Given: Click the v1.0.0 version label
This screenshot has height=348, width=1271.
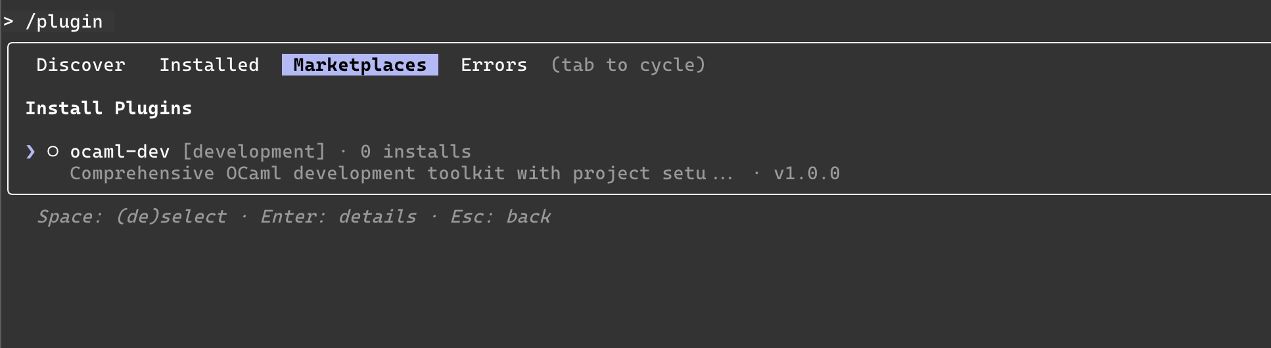Looking at the screenshot, I should point(806,173).
